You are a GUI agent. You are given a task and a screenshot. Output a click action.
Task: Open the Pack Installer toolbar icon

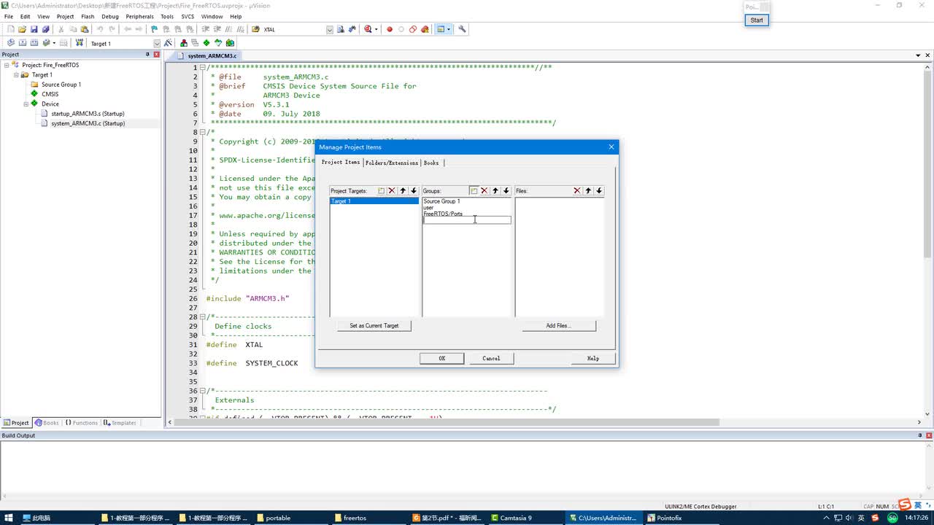tap(230, 43)
